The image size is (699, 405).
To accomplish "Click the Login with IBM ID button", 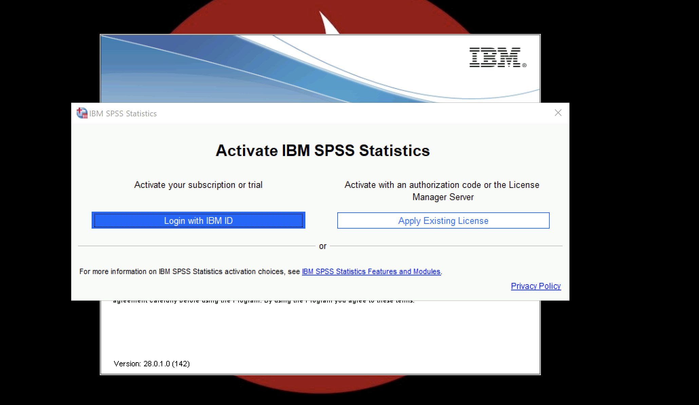I will 198,220.
